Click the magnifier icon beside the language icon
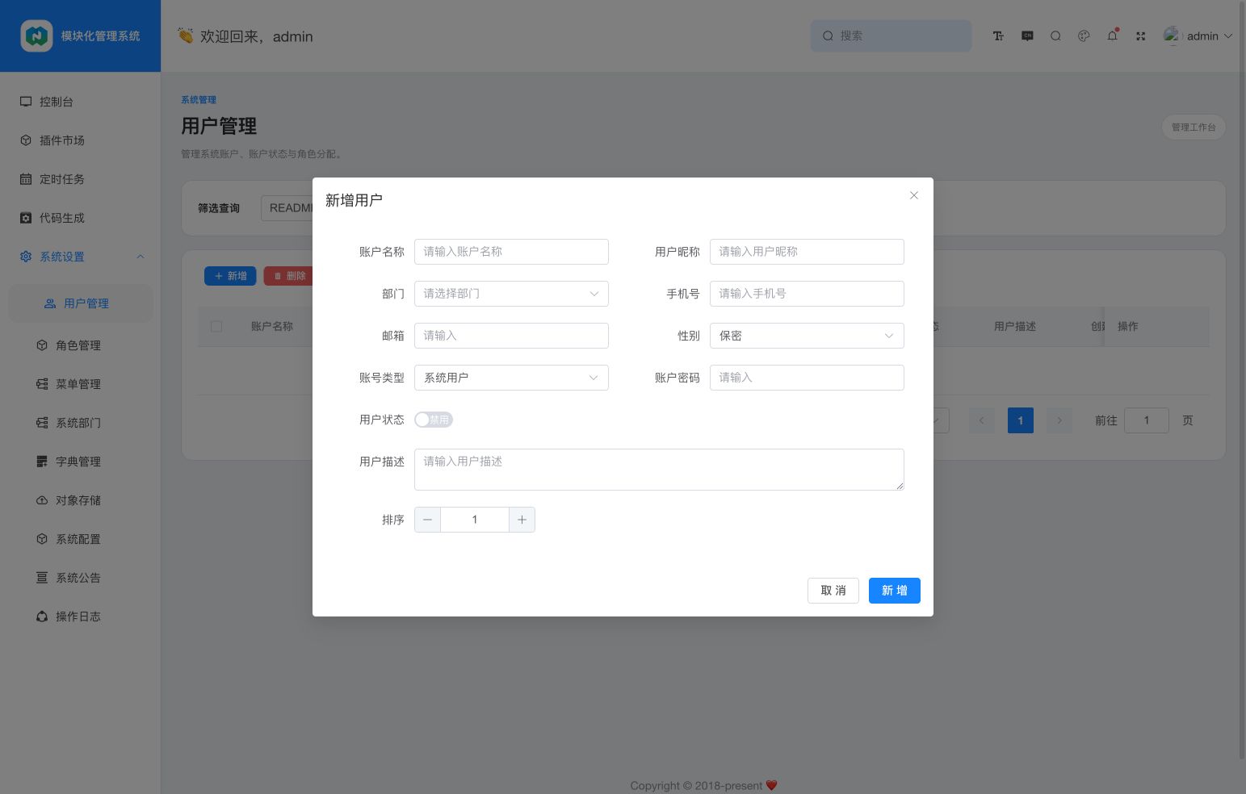 click(x=1055, y=36)
